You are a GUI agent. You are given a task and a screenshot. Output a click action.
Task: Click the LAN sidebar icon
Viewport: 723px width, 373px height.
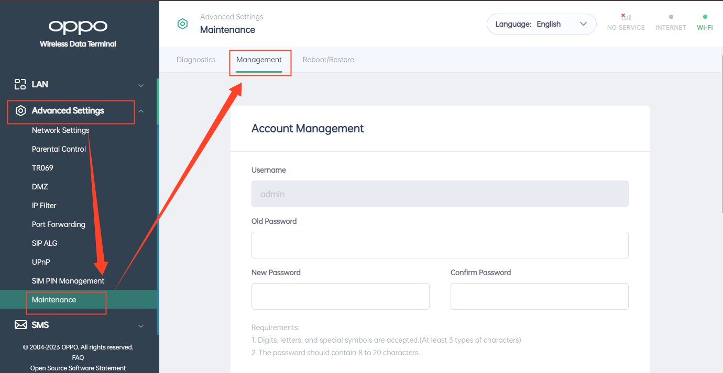coord(20,84)
